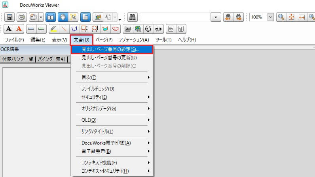The image size is (315, 177).
Task: Click the find next binoculars icon
Action: [239, 17]
